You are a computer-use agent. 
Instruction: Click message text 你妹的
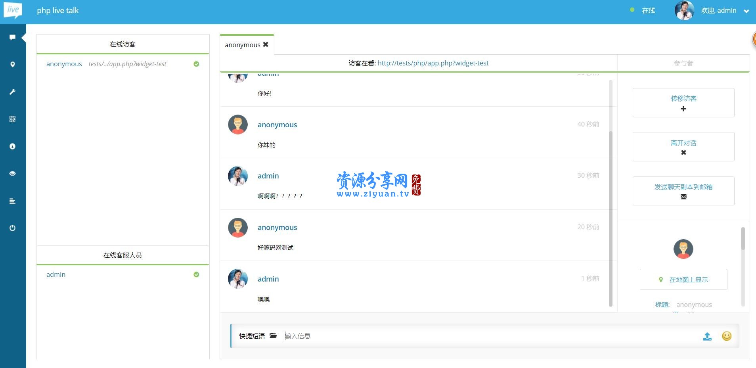pos(266,145)
